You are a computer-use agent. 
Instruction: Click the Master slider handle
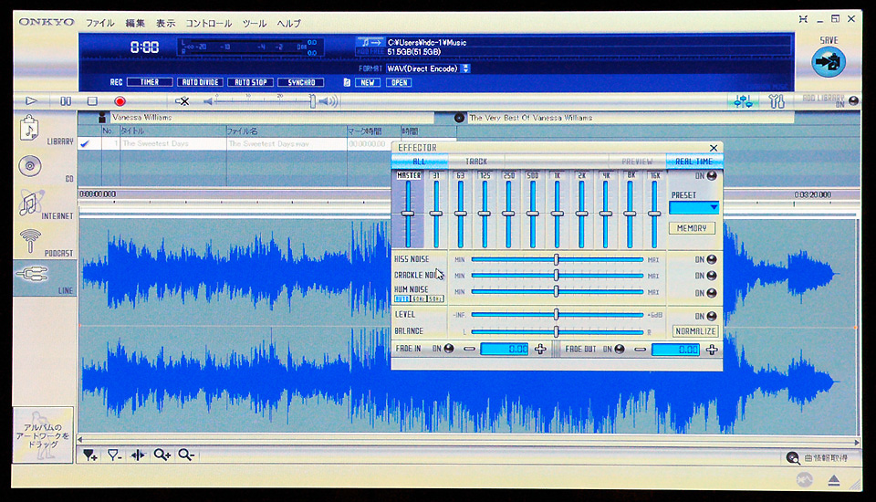point(408,214)
